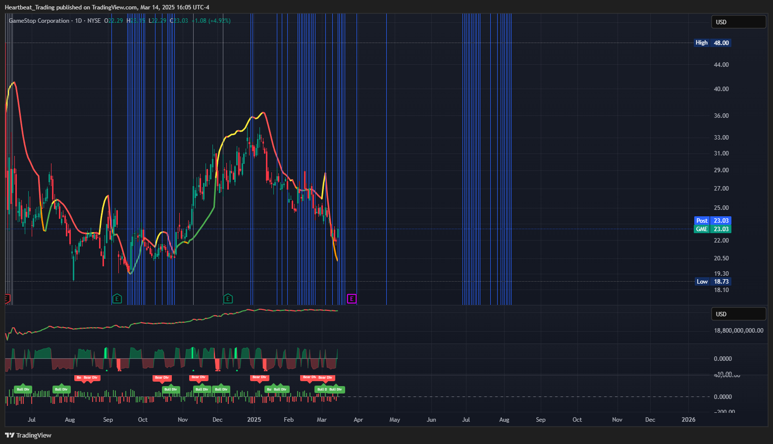Click the NYSE exchange label in legend
Viewport: 773px width, 444px height.
94,21
